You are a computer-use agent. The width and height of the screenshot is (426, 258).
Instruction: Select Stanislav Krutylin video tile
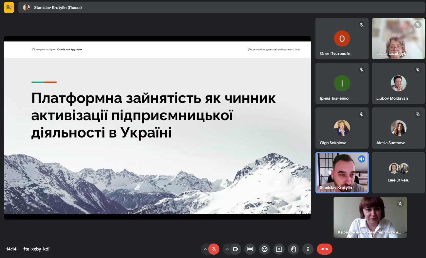[x=342, y=173]
